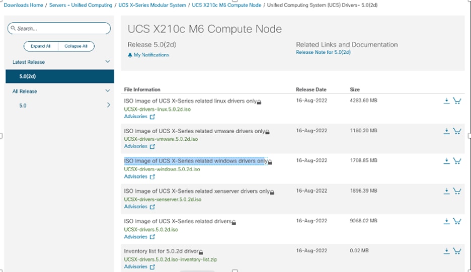Add vmware drivers ISO to cart
471x272 pixels.
(457, 131)
